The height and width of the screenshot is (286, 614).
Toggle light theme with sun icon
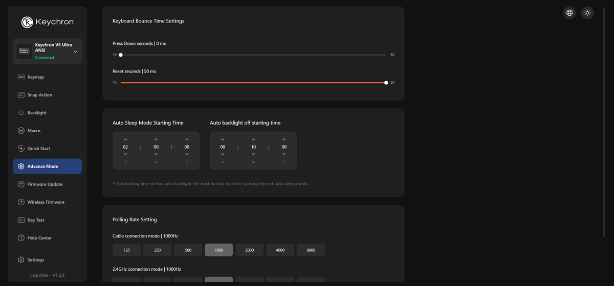click(587, 13)
